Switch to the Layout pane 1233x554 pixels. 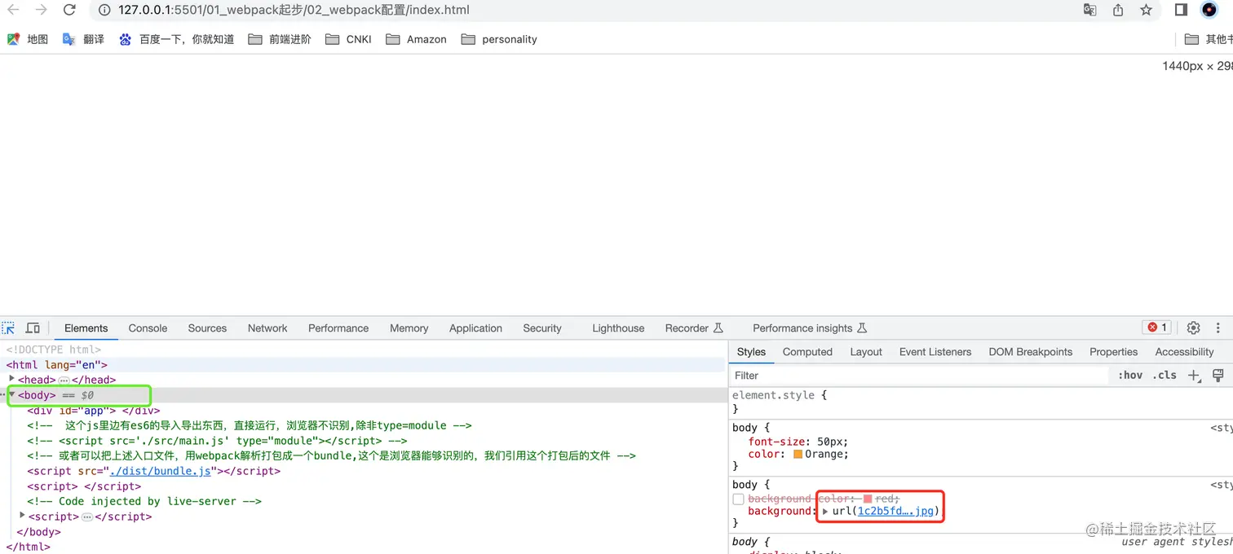pos(866,352)
